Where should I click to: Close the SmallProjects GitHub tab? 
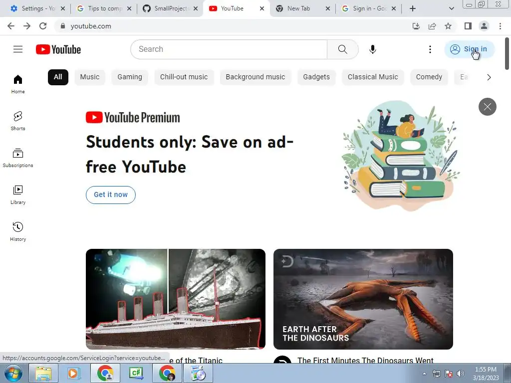pyautogui.click(x=196, y=8)
